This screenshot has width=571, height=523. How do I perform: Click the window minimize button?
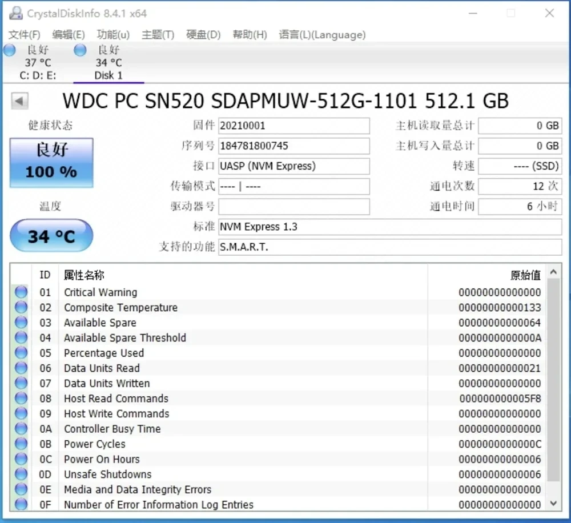473,14
